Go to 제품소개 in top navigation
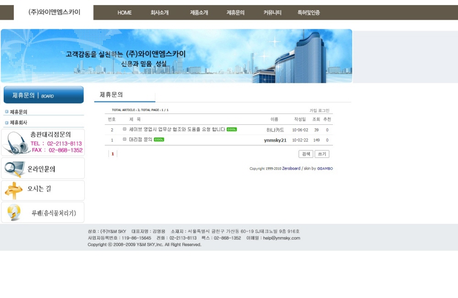Image resolution: width=458 pixels, height=298 pixels. point(199,13)
